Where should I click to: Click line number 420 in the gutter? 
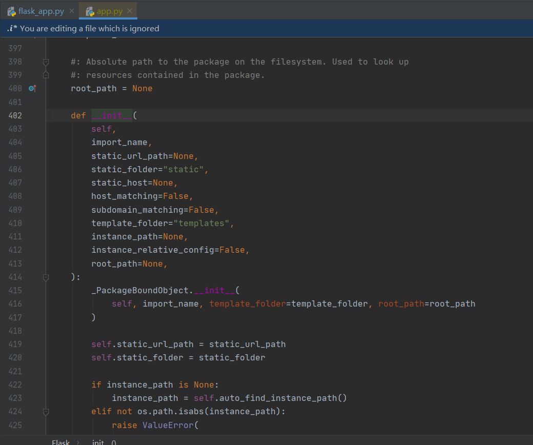(15, 358)
